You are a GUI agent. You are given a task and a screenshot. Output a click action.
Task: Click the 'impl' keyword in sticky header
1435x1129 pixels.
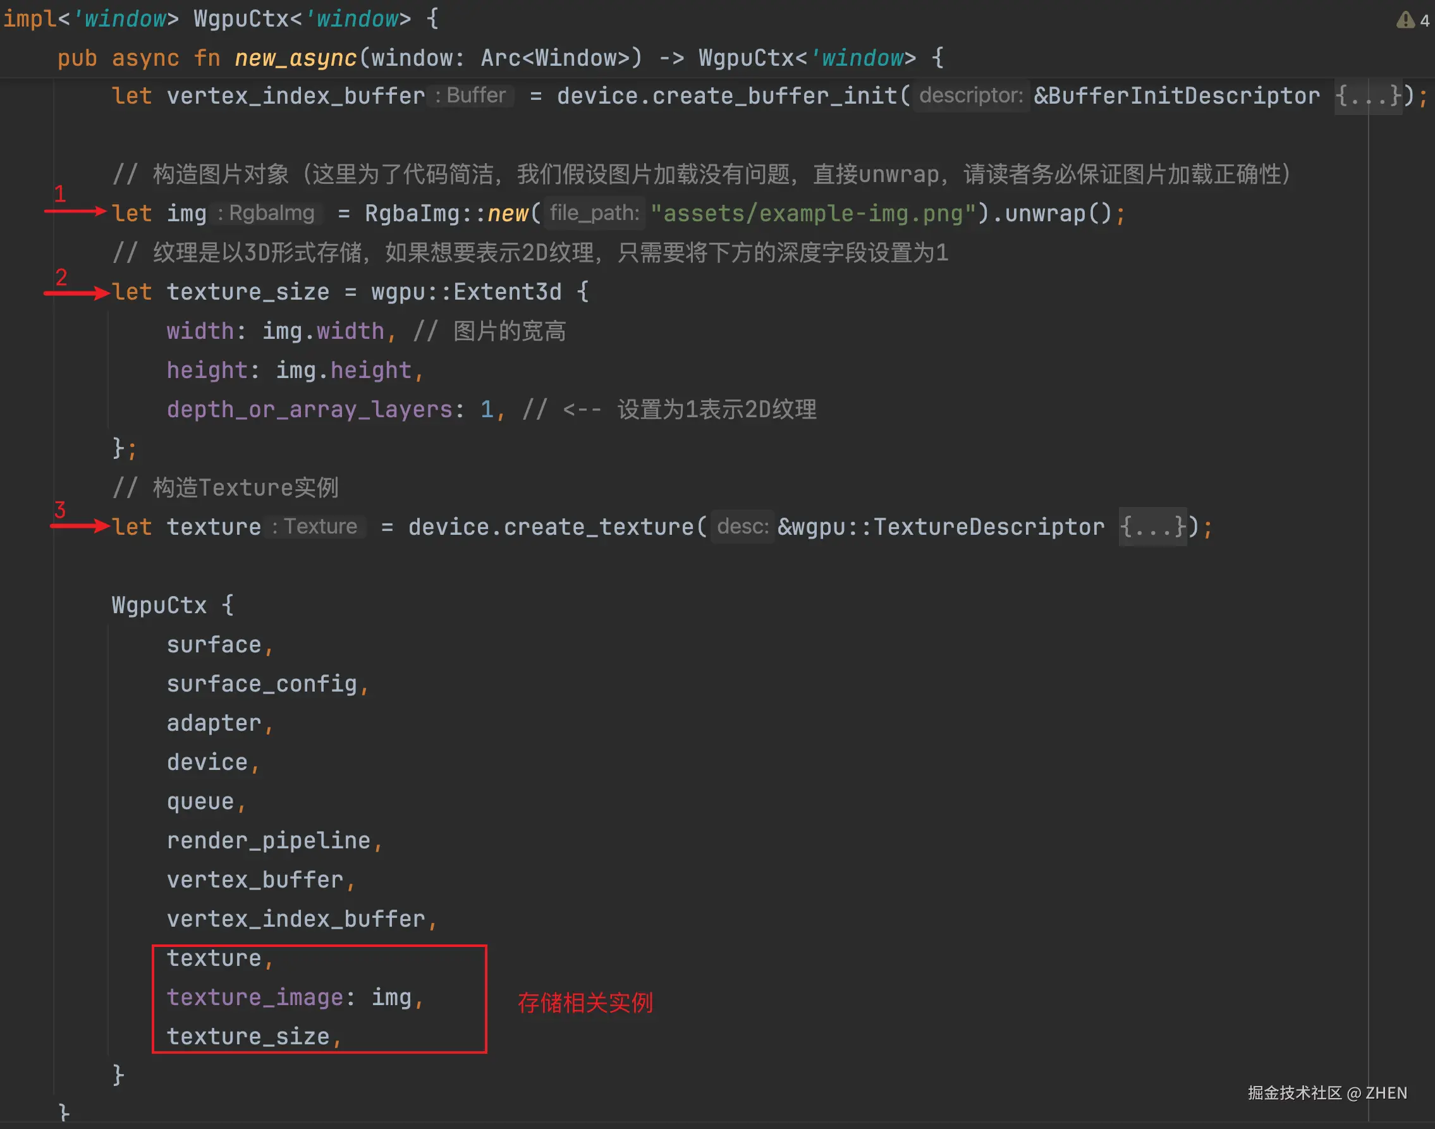coord(30,19)
